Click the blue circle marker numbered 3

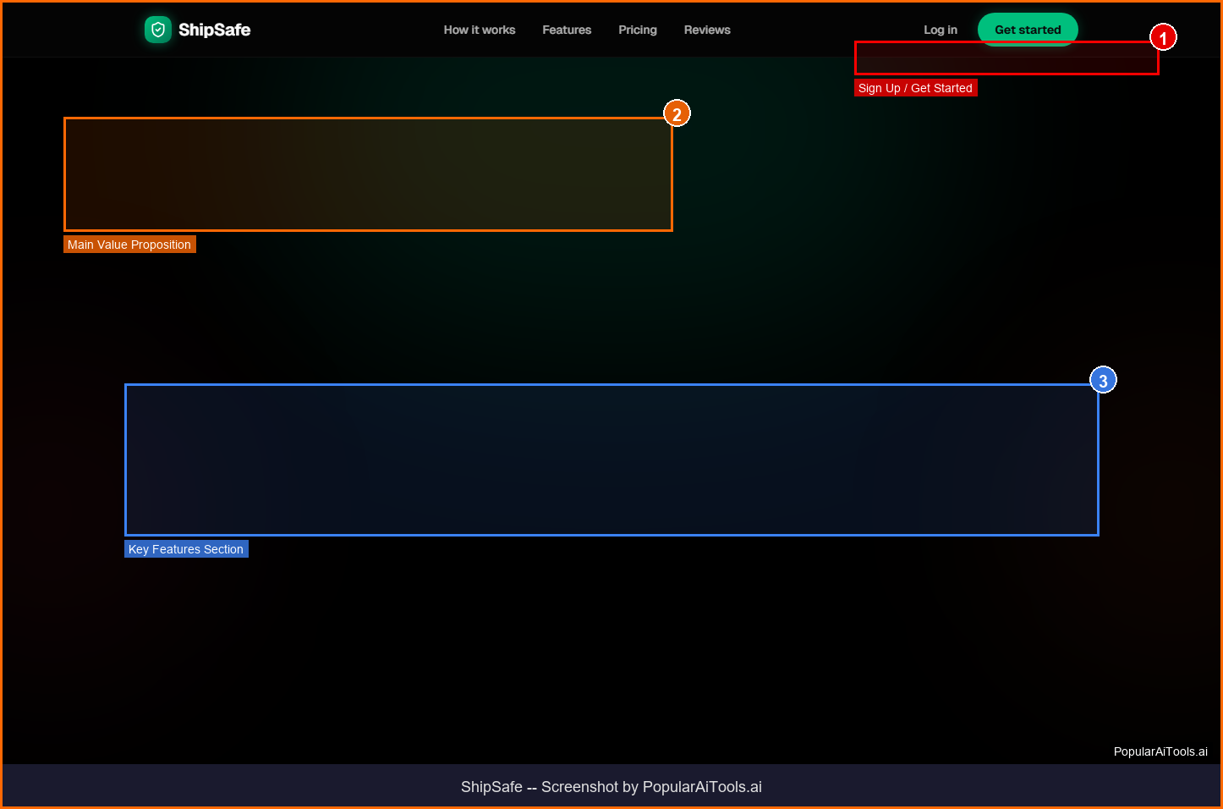1103,380
